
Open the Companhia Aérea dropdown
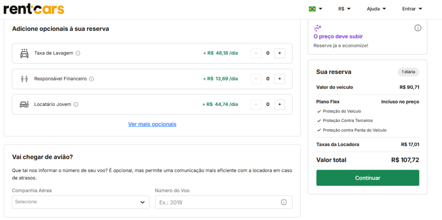pyautogui.click(x=81, y=202)
